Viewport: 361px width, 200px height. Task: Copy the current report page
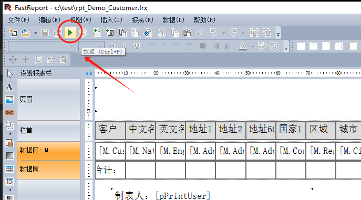[x=122, y=33]
